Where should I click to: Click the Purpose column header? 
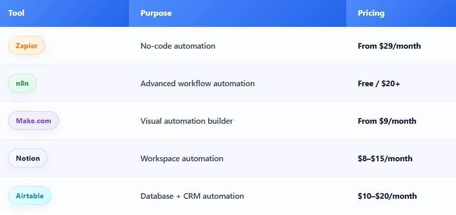tap(238, 13)
